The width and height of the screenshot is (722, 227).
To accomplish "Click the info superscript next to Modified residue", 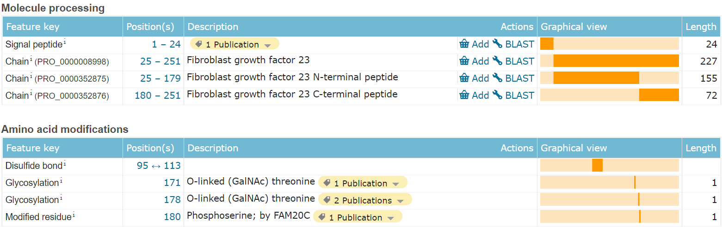I will click(x=74, y=215).
